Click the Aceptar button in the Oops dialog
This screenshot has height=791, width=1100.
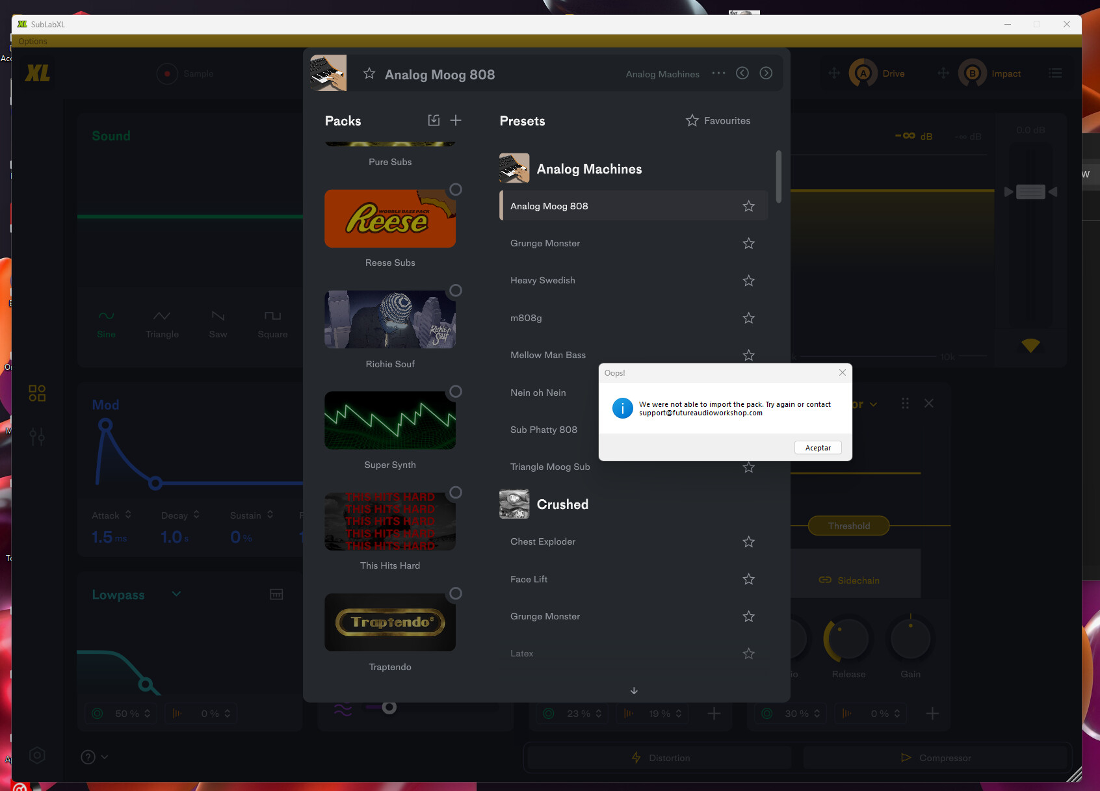(818, 448)
